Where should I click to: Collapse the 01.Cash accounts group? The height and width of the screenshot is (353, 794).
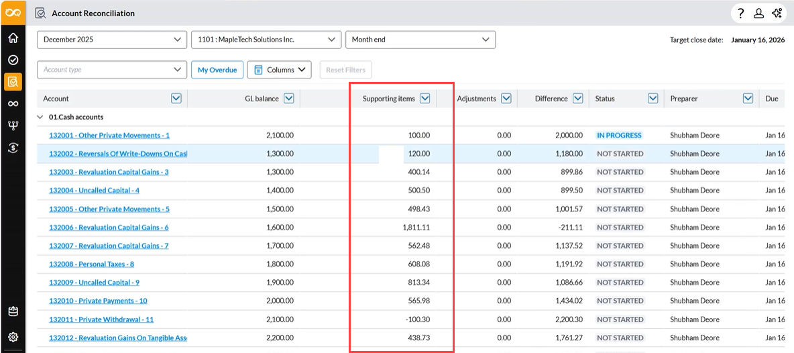pyautogui.click(x=40, y=117)
